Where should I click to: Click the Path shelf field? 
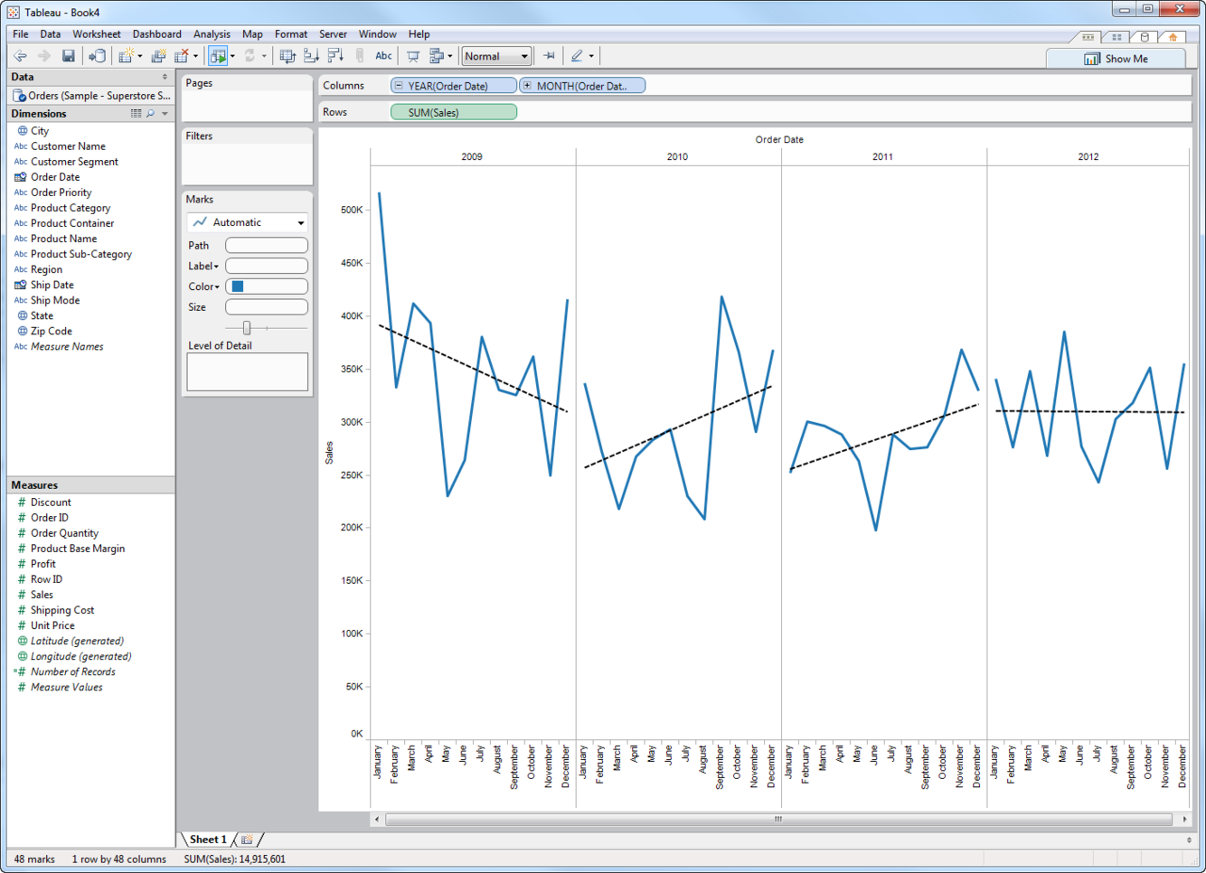tap(267, 245)
